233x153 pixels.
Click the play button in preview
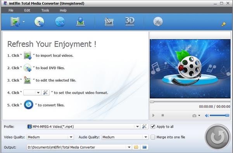(x=154, y=115)
